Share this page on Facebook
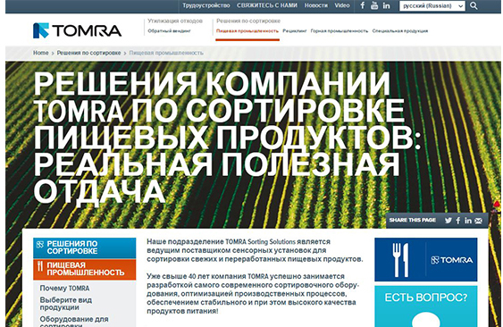This screenshot has width=503, height=327. click(458, 221)
